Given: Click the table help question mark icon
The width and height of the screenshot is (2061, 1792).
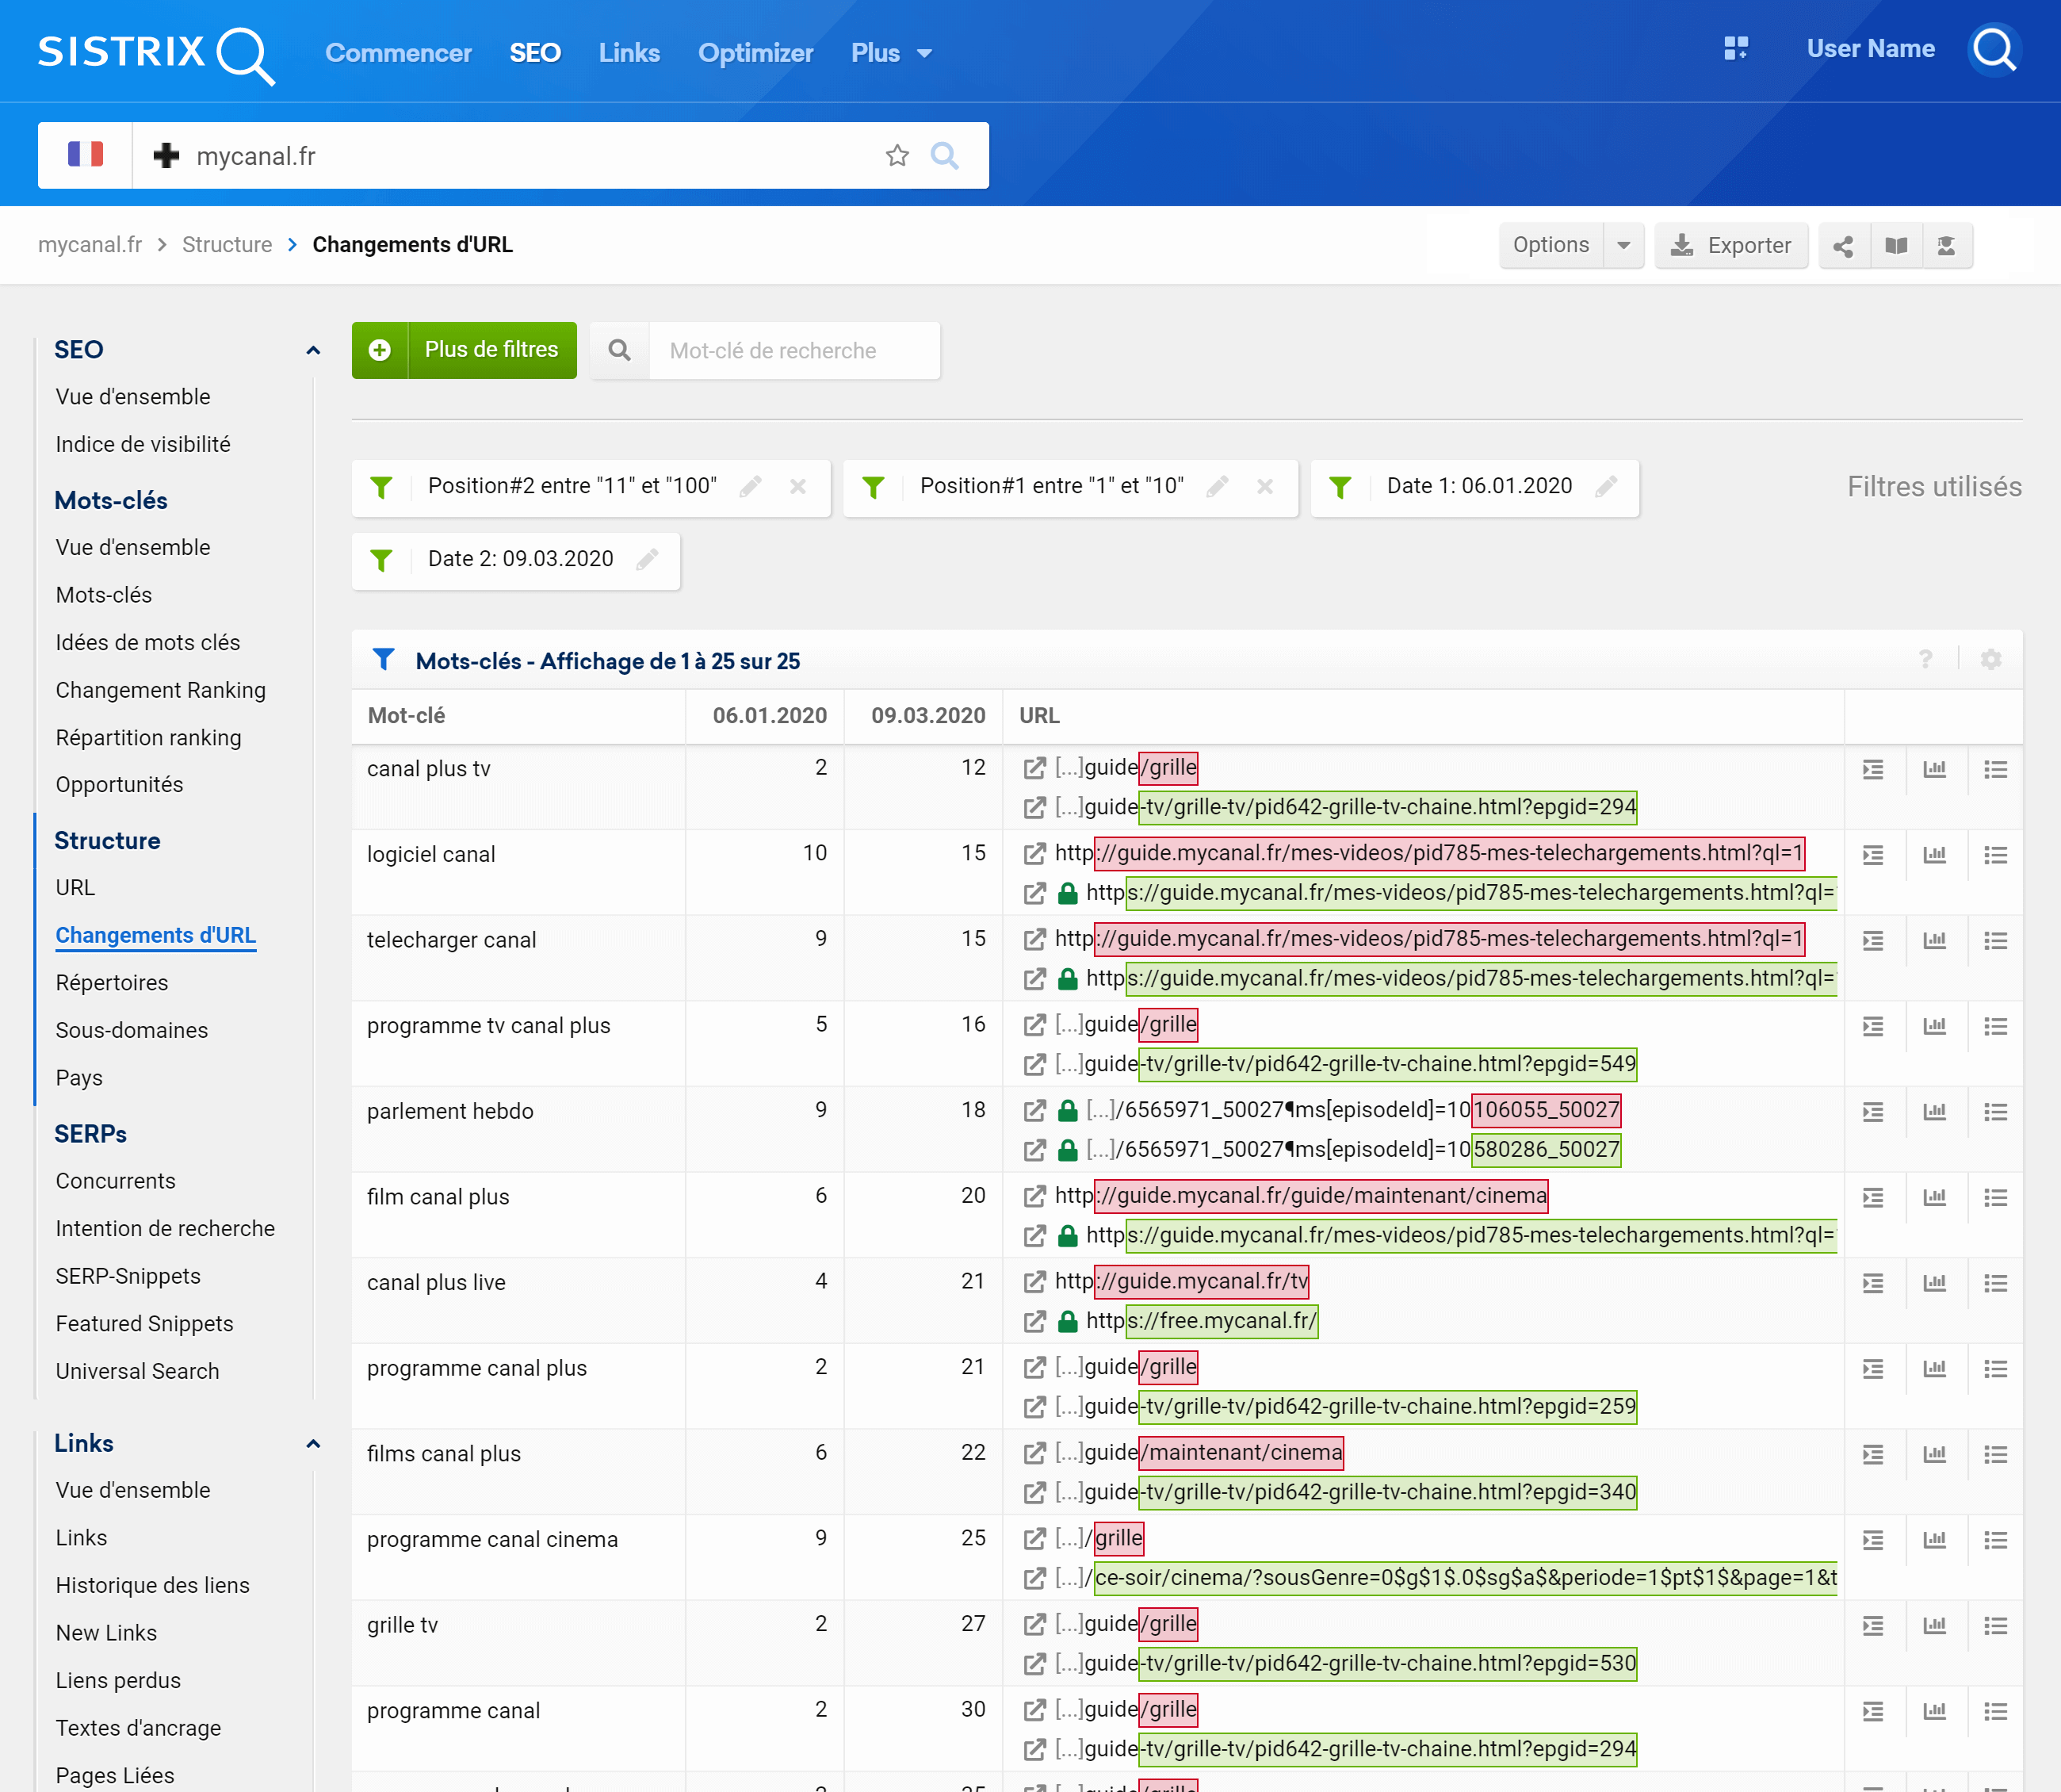Looking at the screenshot, I should 1925,660.
